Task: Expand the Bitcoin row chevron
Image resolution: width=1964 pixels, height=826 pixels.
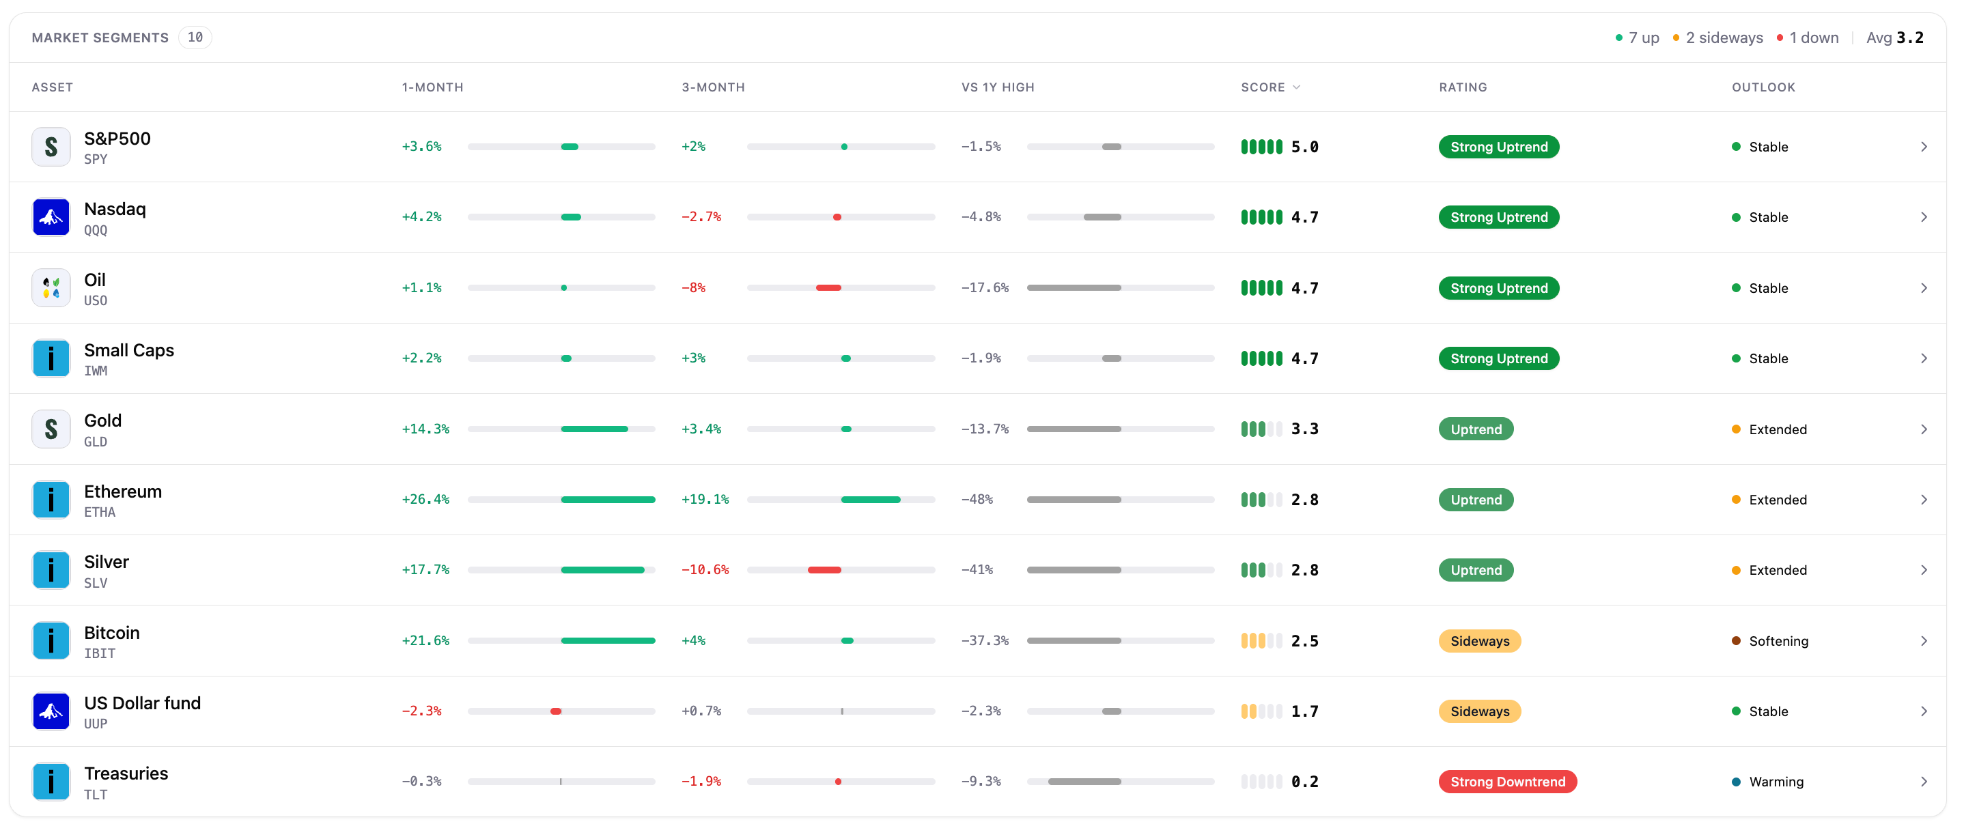Action: [x=1924, y=641]
